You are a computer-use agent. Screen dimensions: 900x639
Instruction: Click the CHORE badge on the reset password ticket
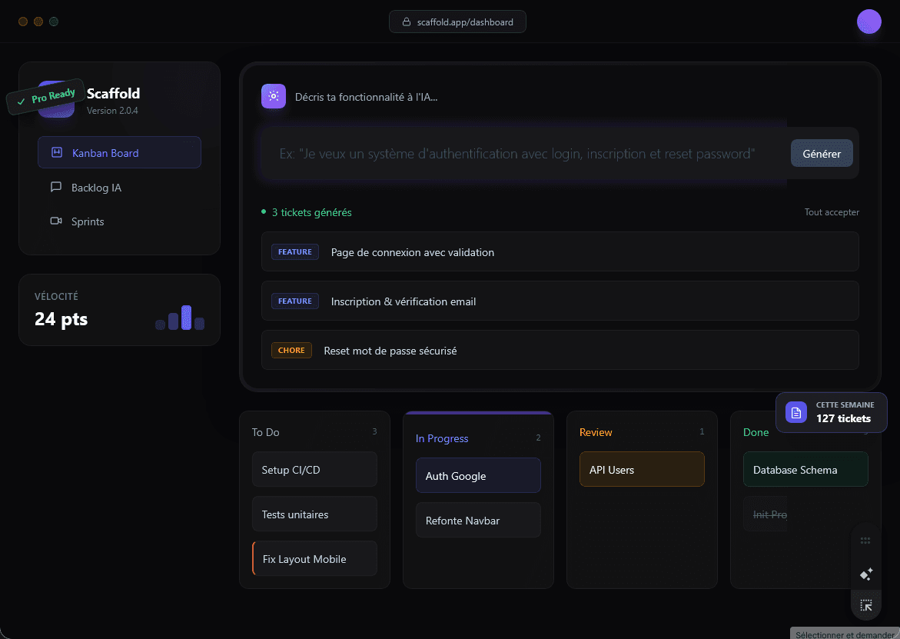[x=291, y=350]
